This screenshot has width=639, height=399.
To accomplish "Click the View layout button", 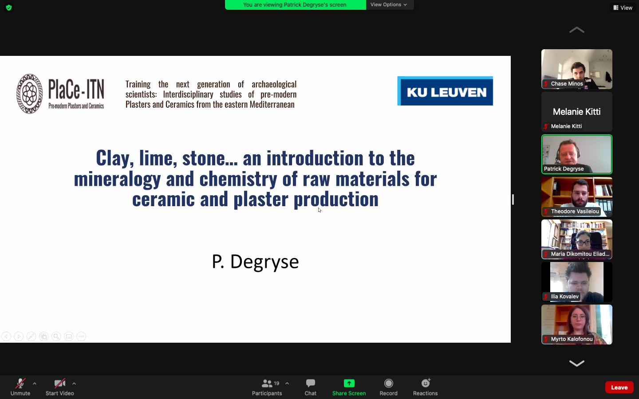I will (x=623, y=8).
